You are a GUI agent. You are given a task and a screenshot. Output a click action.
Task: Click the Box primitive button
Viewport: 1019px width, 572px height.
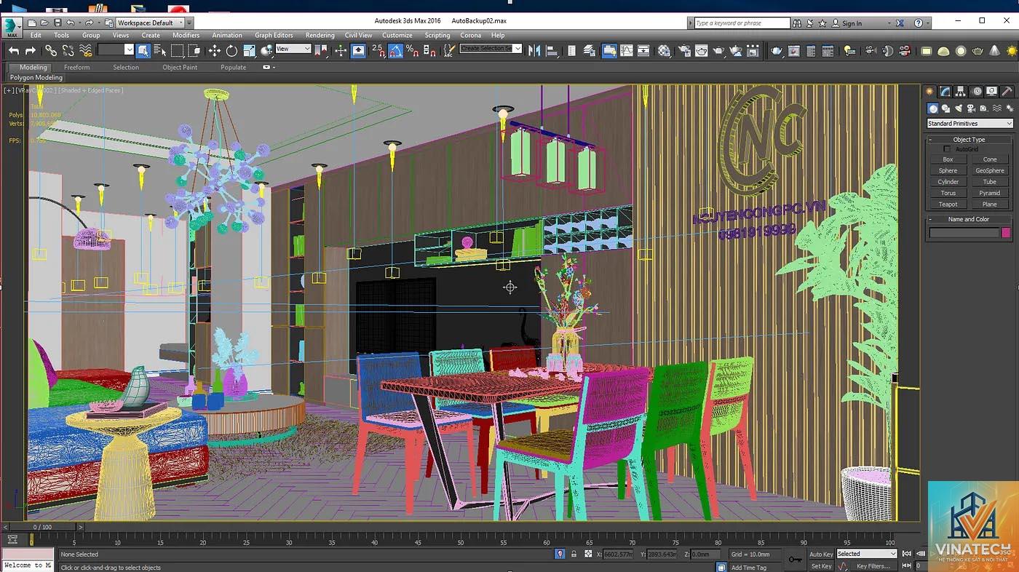(x=948, y=159)
